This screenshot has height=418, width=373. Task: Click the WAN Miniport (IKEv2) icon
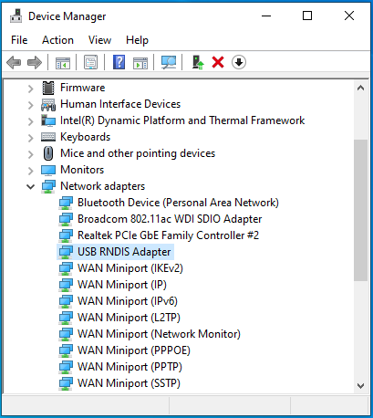(66, 268)
